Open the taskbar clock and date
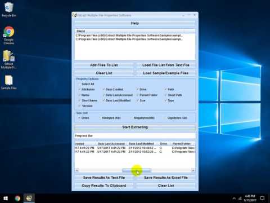This screenshot has width=270, height=203. [x=250, y=198]
